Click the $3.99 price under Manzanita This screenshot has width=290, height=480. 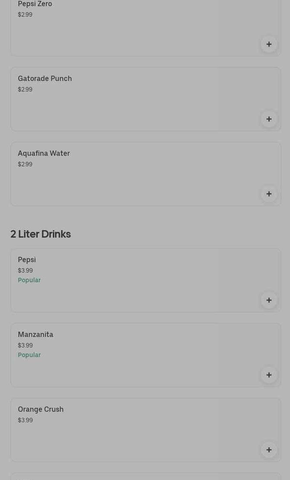click(x=25, y=345)
